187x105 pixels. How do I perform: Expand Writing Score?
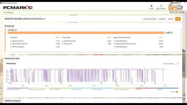(x=63, y=44)
